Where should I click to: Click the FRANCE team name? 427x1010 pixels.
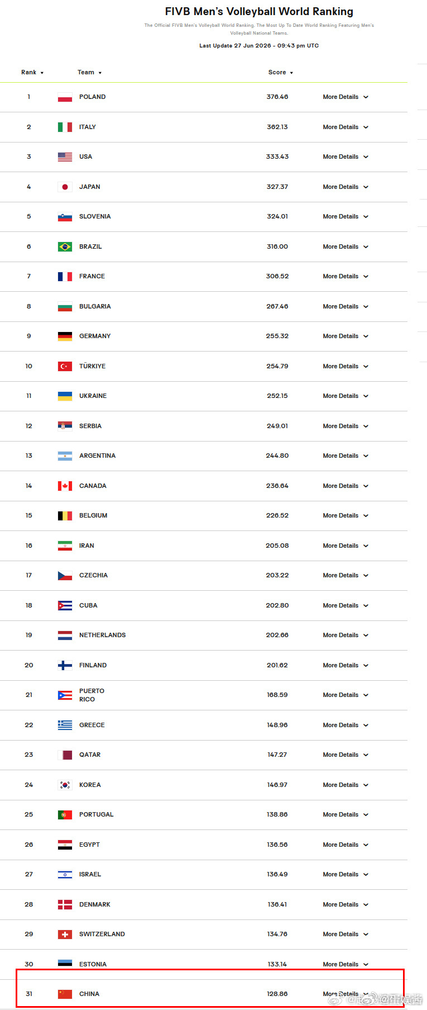coord(92,276)
